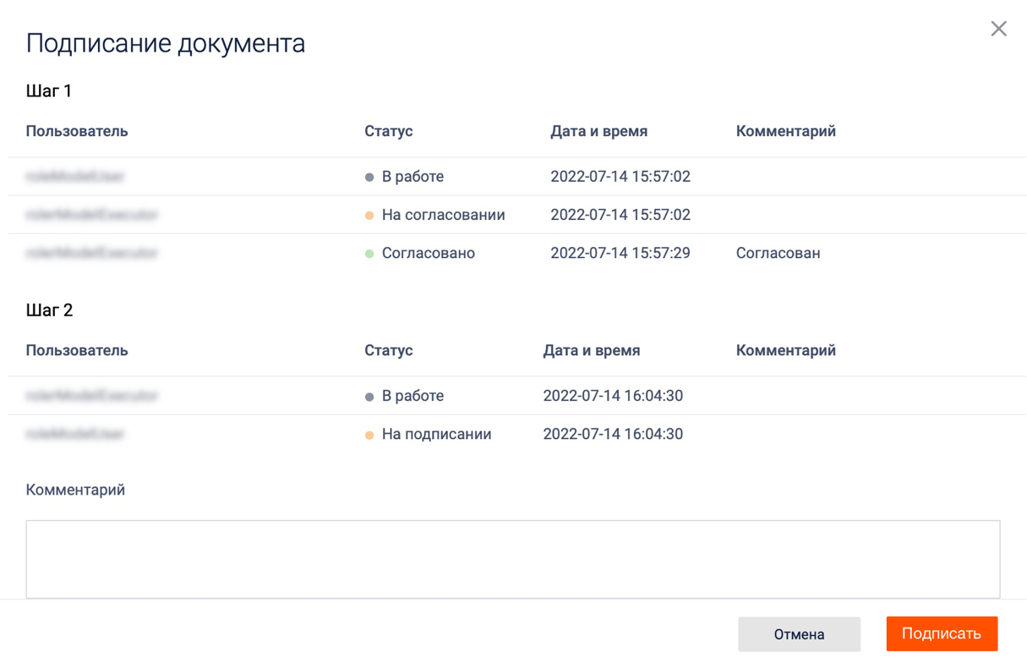Screen dimensions: 1027x669
Task: Select the Шаг 2 heading
Action: [x=49, y=310]
